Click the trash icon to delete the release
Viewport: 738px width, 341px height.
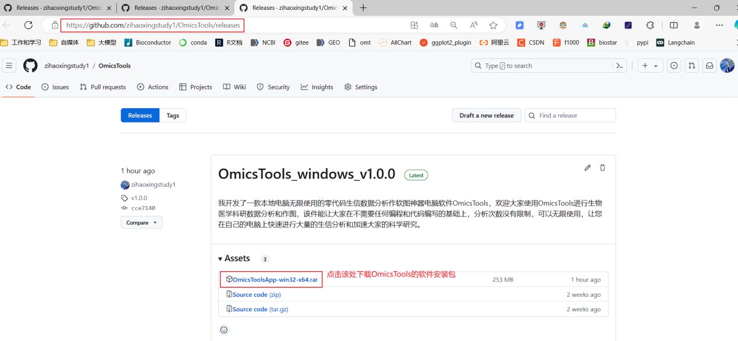tap(602, 168)
